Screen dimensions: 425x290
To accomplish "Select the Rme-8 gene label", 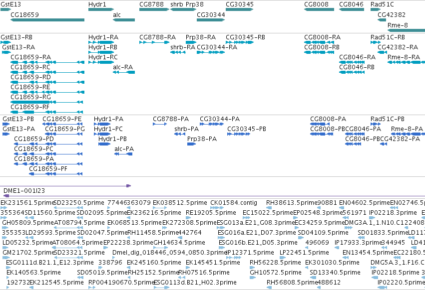I will [x=398, y=25].
